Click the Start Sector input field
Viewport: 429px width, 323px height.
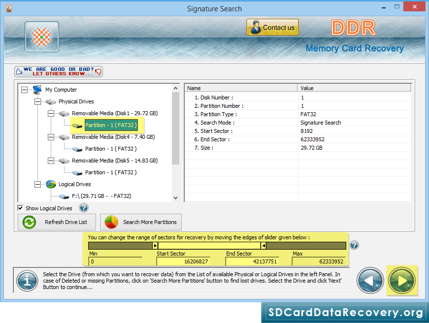tap(183, 261)
